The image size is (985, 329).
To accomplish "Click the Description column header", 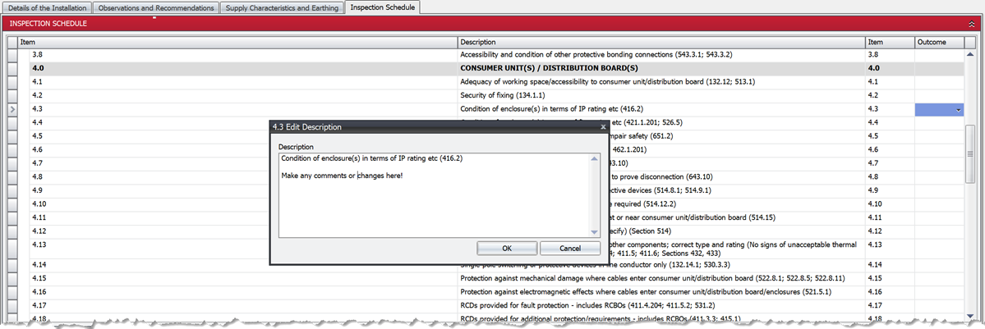I will [x=661, y=42].
